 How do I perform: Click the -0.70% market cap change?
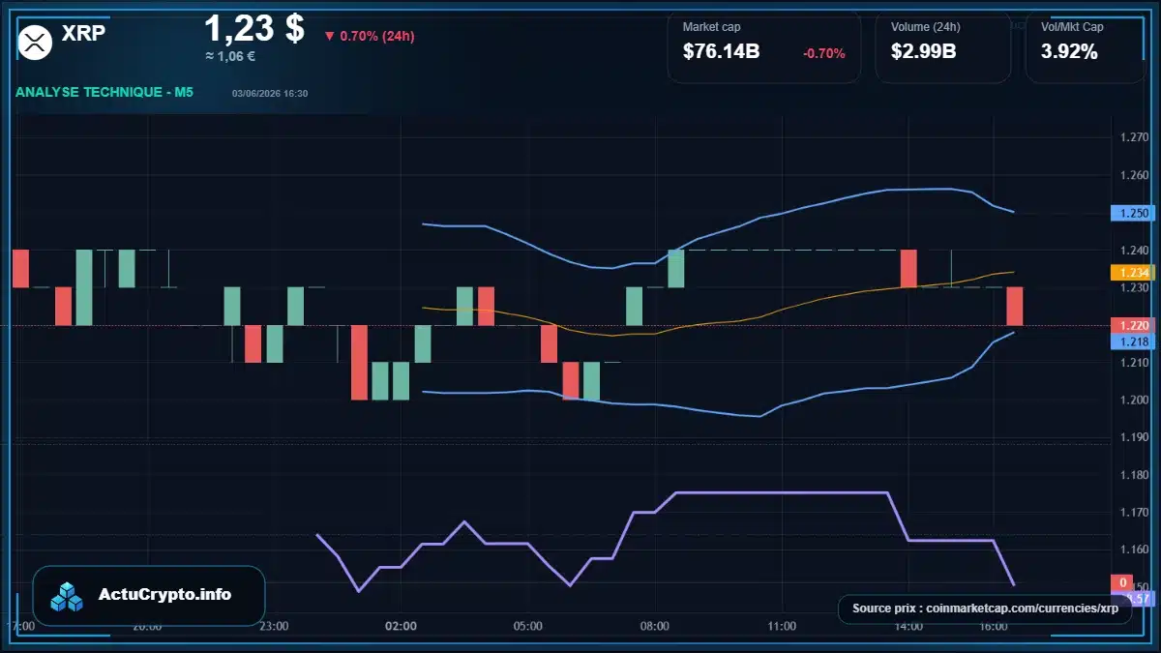click(x=824, y=53)
